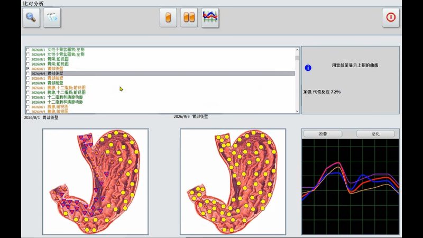Select the single orange organ view icon

pos(168,17)
